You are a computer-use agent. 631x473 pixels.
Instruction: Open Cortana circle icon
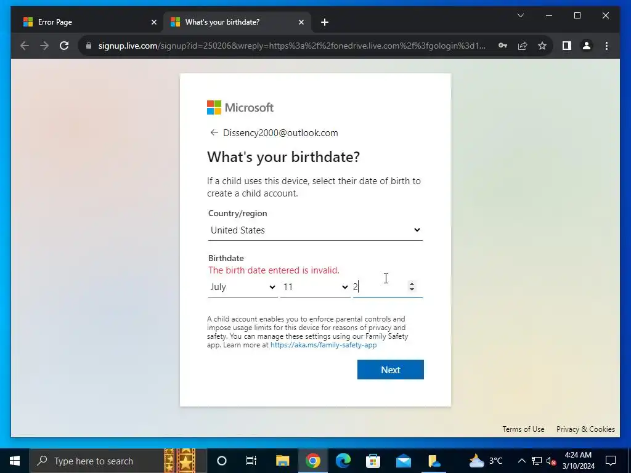coord(222,461)
